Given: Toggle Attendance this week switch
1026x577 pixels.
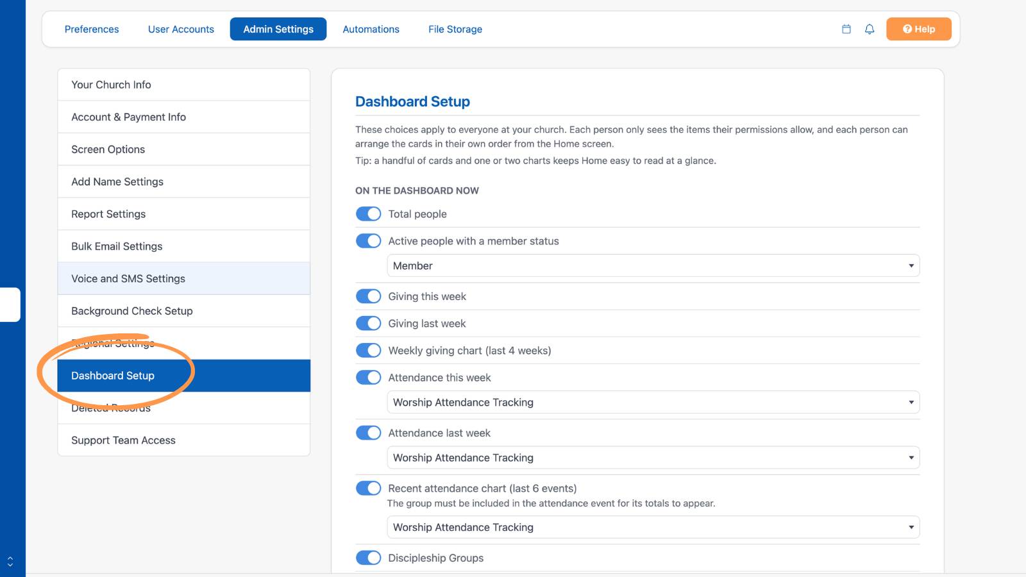Looking at the screenshot, I should click(369, 377).
